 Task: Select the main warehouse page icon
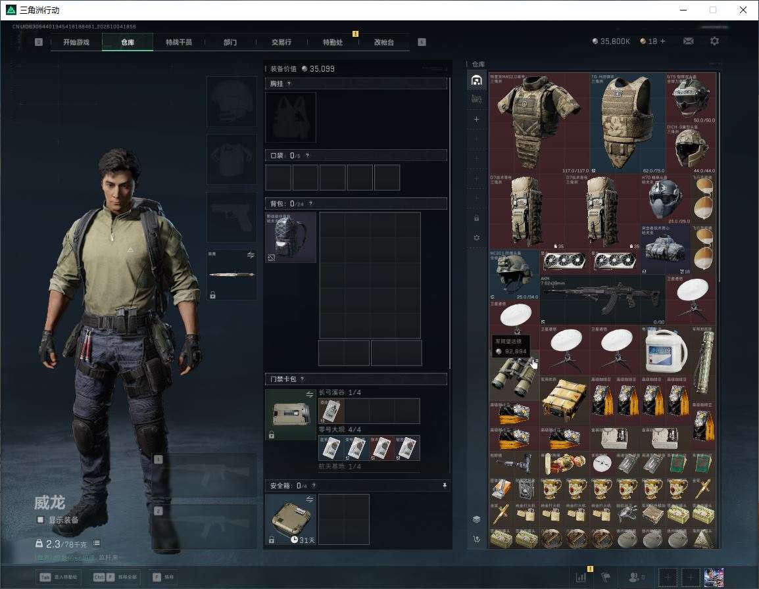point(476,80)
